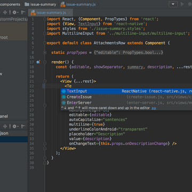192x192 pixels.
Task: Choose EnterServer from the completion popup
Action: (126, 103)
